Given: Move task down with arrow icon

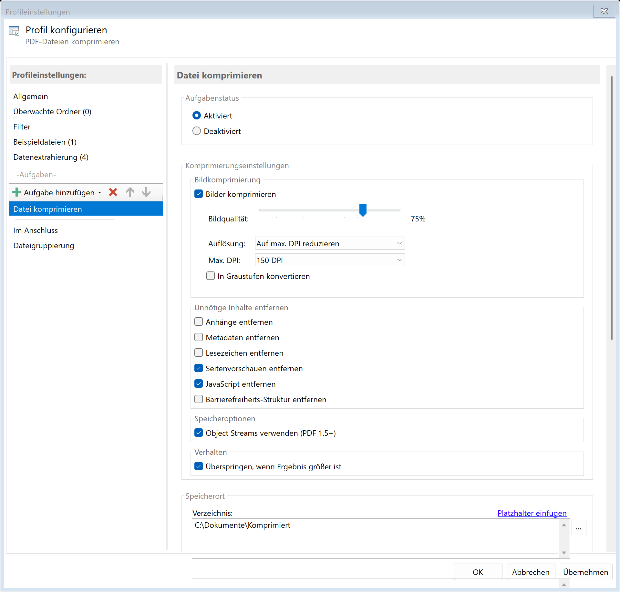Looking at the screenshot, I should [146, 192].
